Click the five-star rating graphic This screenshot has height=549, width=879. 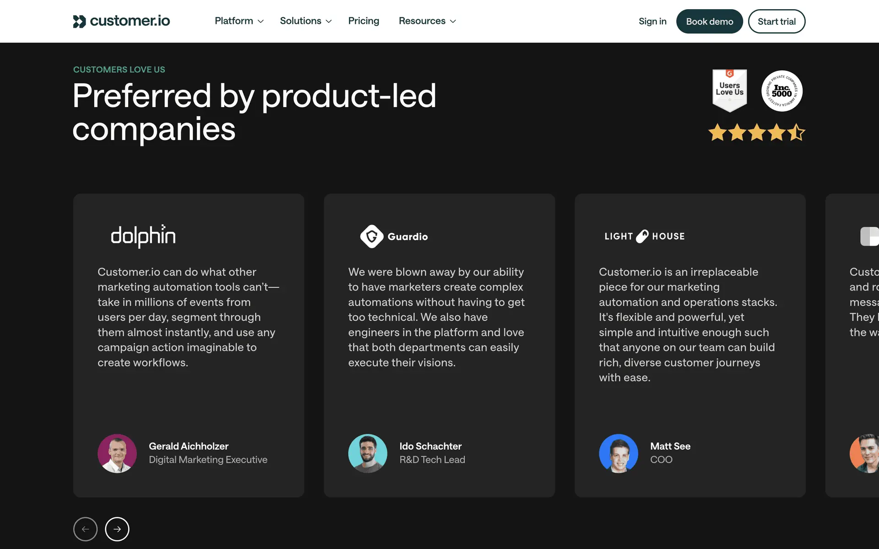tap(756, 133)
